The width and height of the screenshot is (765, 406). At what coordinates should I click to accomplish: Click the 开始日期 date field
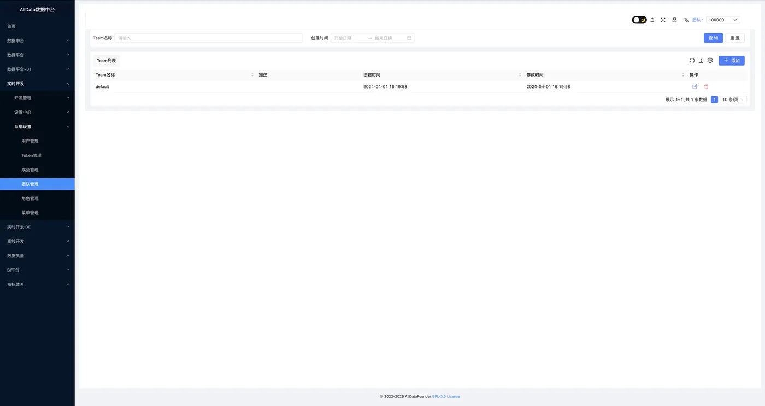[x=349, y=38]
